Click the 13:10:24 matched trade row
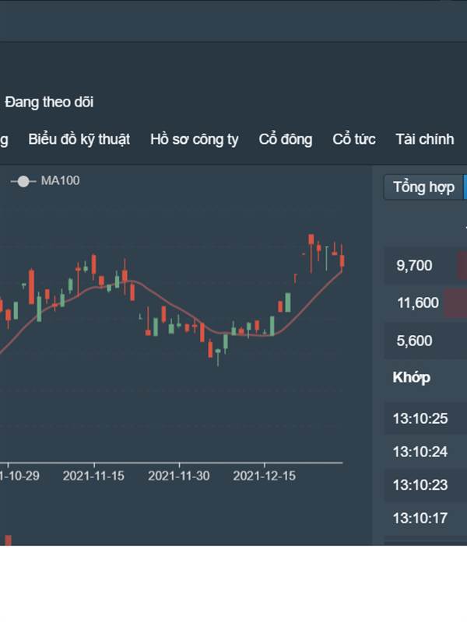 [425, 452]
